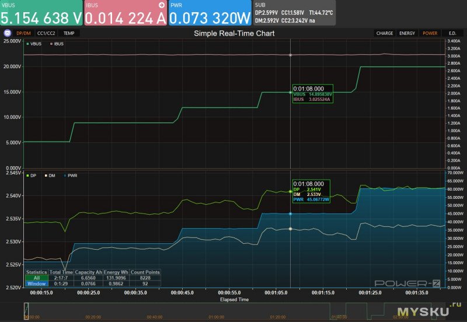This screenshot has height=322, width=467.
Task: Switch to the CC1/CC2 chart tab
Action: click(x=46, y=33)
